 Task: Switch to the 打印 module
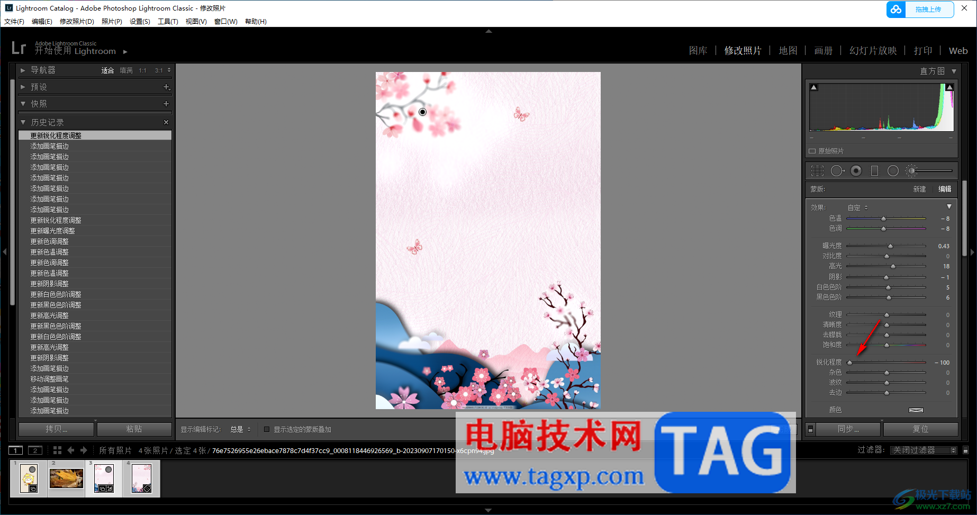coord(923,51)
